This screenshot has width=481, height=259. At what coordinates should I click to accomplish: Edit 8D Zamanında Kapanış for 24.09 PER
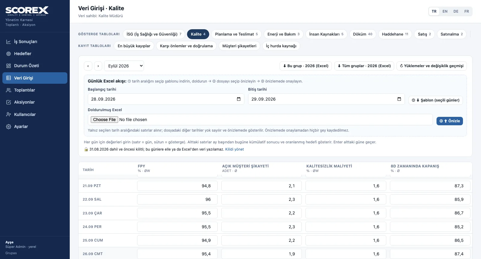[x=430, y=227]
